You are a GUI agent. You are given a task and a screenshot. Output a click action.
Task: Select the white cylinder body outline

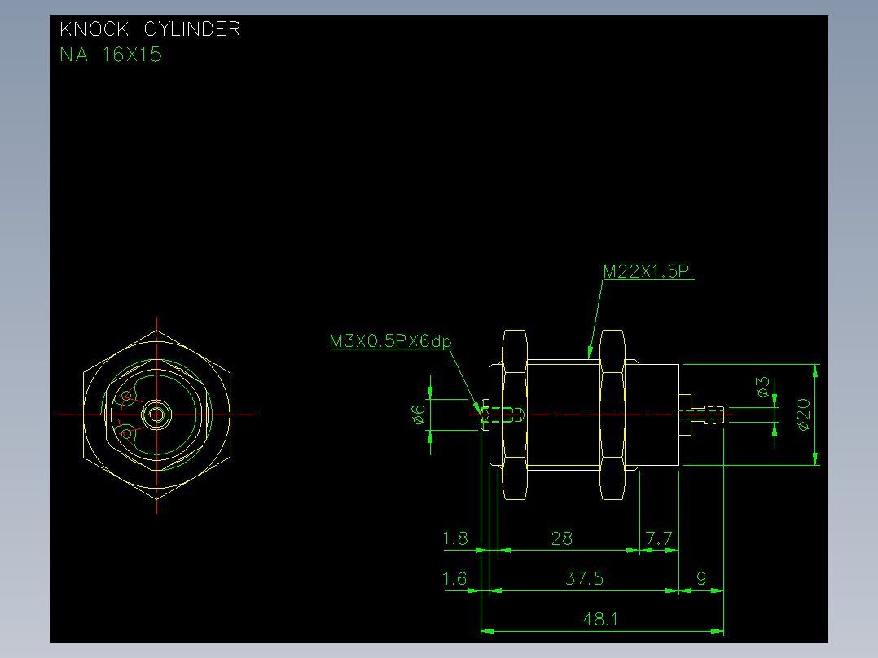tap(584, 415)
